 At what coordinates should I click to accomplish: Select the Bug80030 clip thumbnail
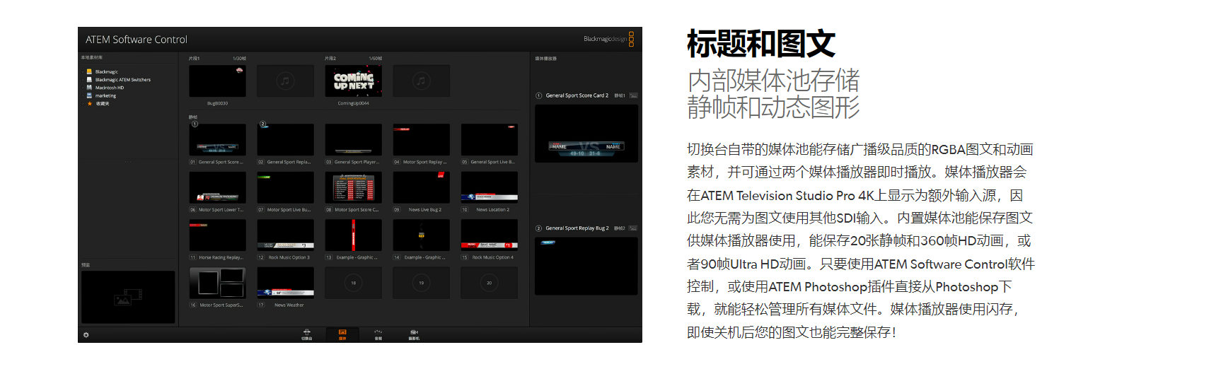pos(217,81)
